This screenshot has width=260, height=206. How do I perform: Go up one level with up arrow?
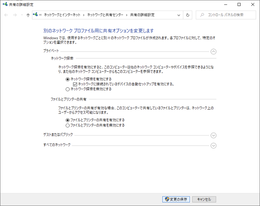(28, 15)
